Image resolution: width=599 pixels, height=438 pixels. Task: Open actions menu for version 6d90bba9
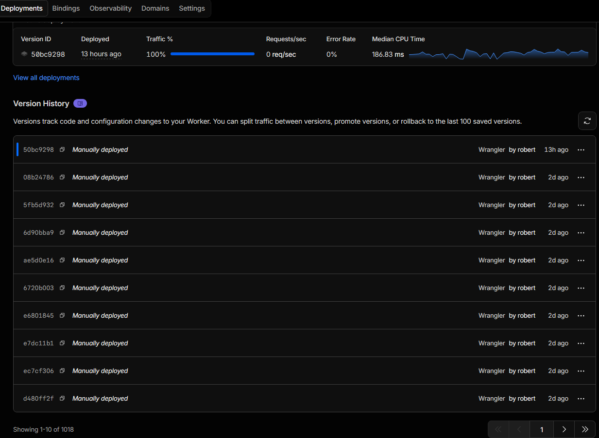[581, 233]
